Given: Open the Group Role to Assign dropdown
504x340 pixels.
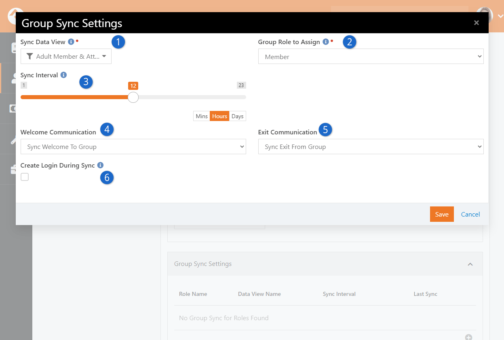Looking at the screenshot, I should point(370,57).
